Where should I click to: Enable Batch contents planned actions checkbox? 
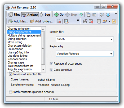(10, 92)
